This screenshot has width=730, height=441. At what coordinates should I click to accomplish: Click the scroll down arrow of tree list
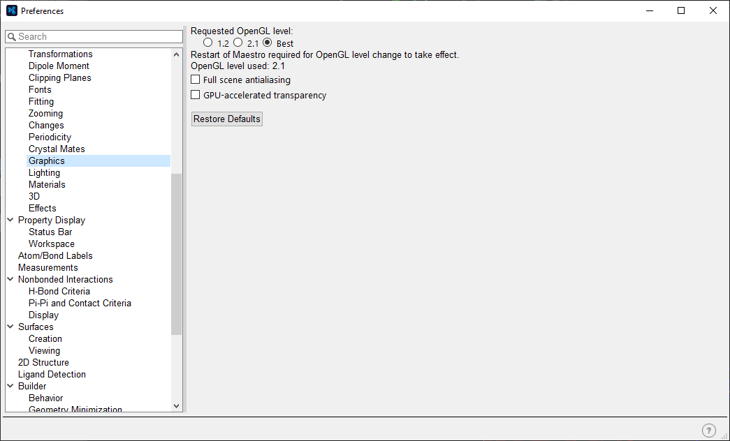tap(176, 406)
